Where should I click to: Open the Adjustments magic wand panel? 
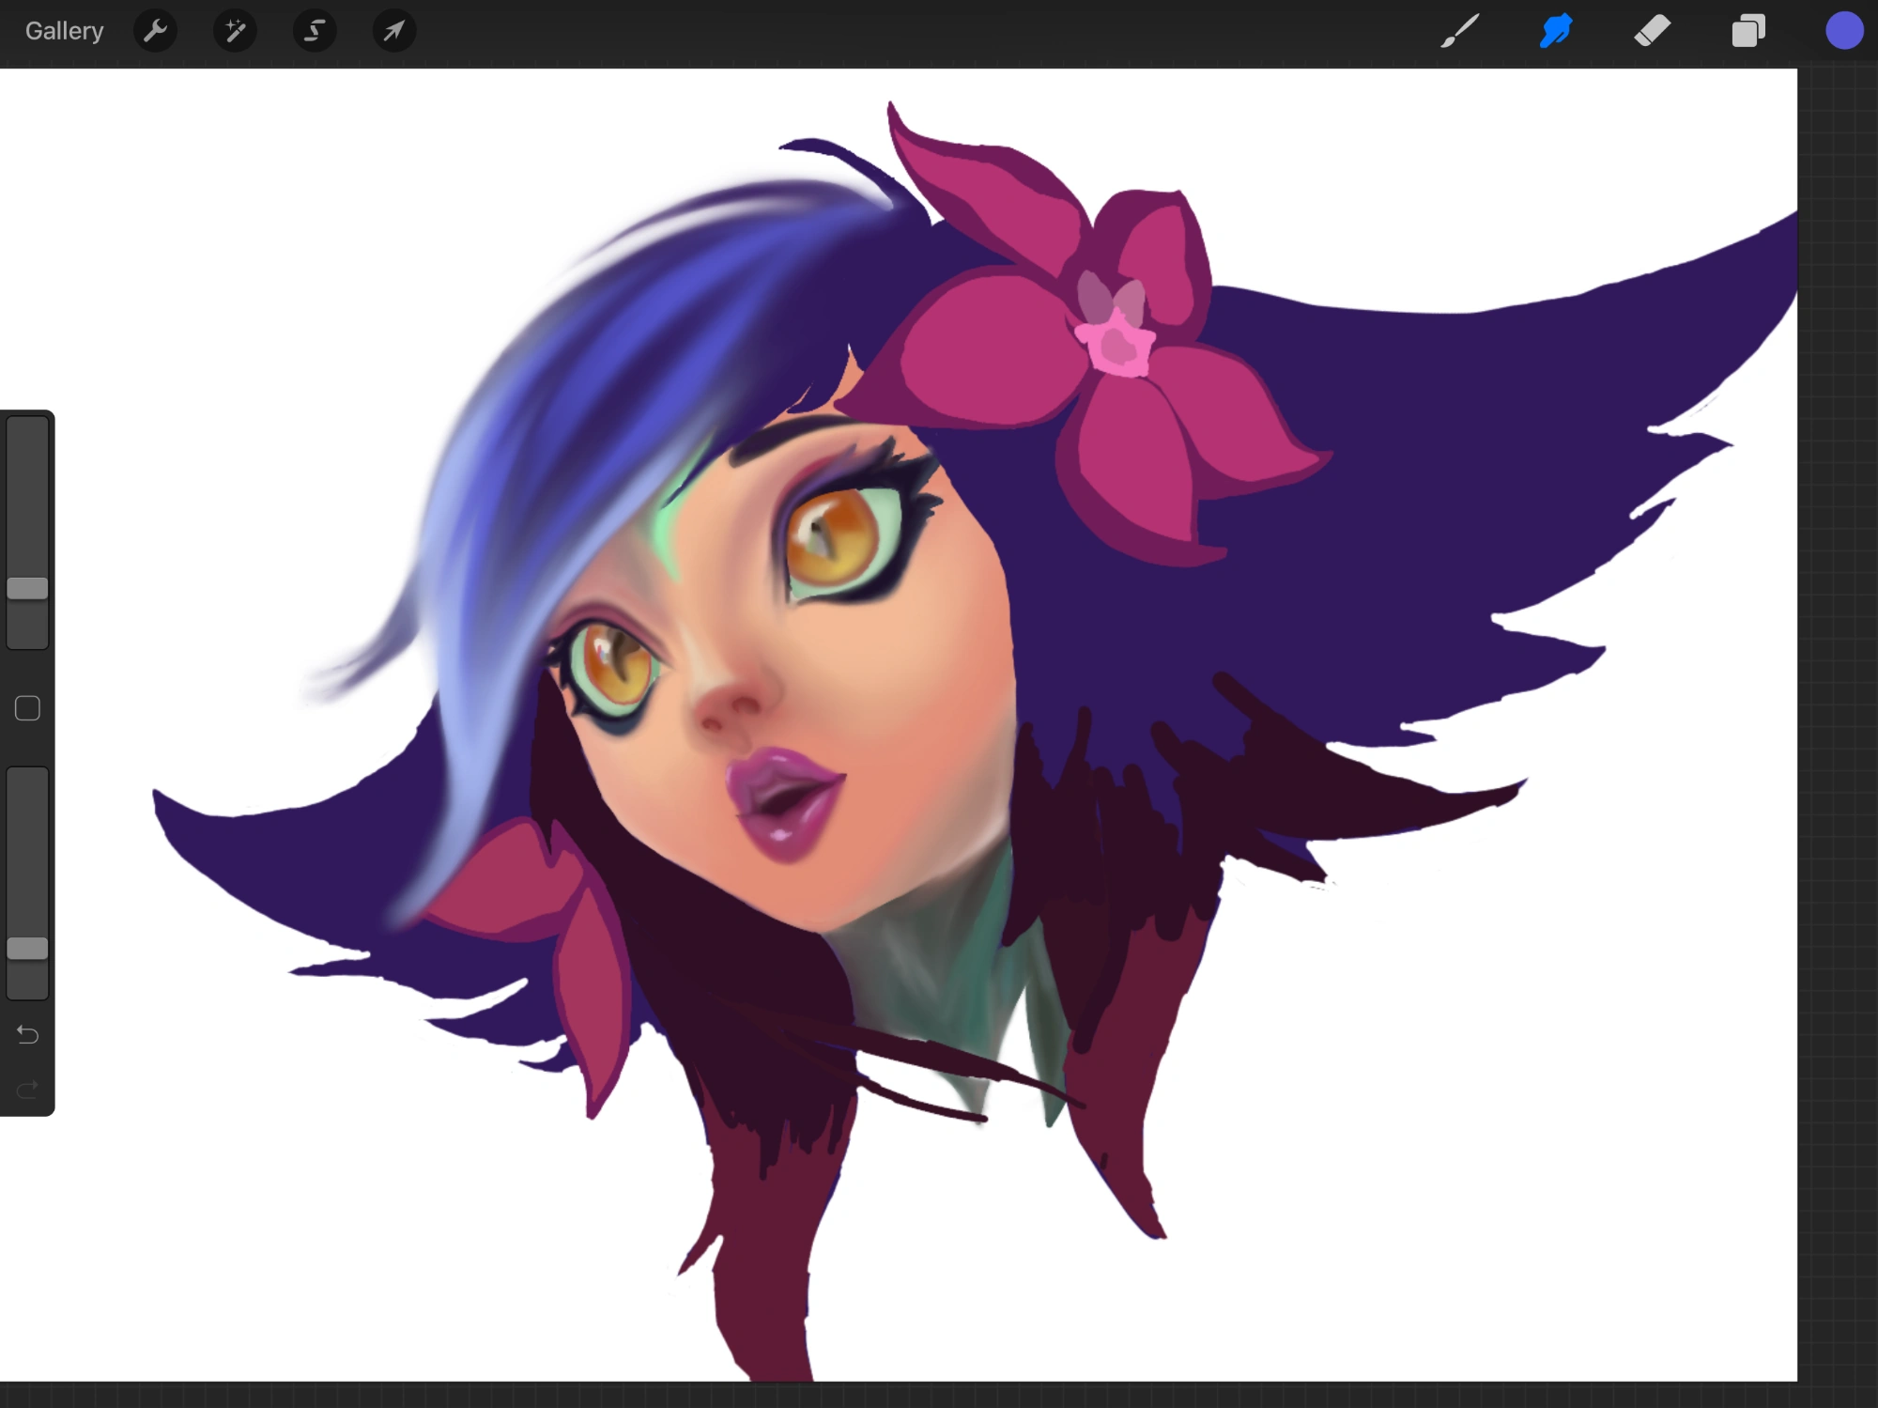pyautogui.click(x=235, y=31)
